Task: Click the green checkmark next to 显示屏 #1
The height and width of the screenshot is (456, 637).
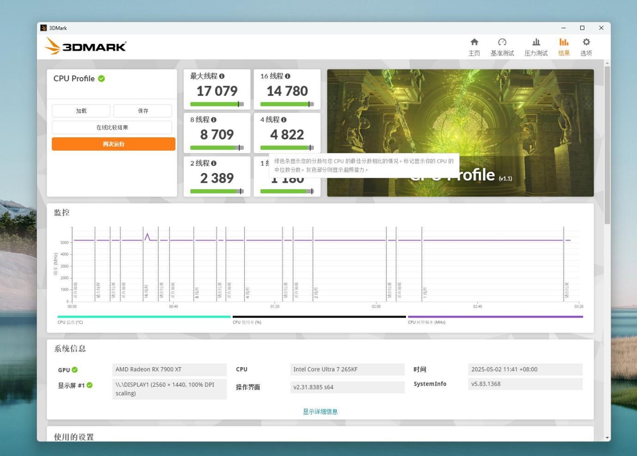Action: (x=90, y=385)
